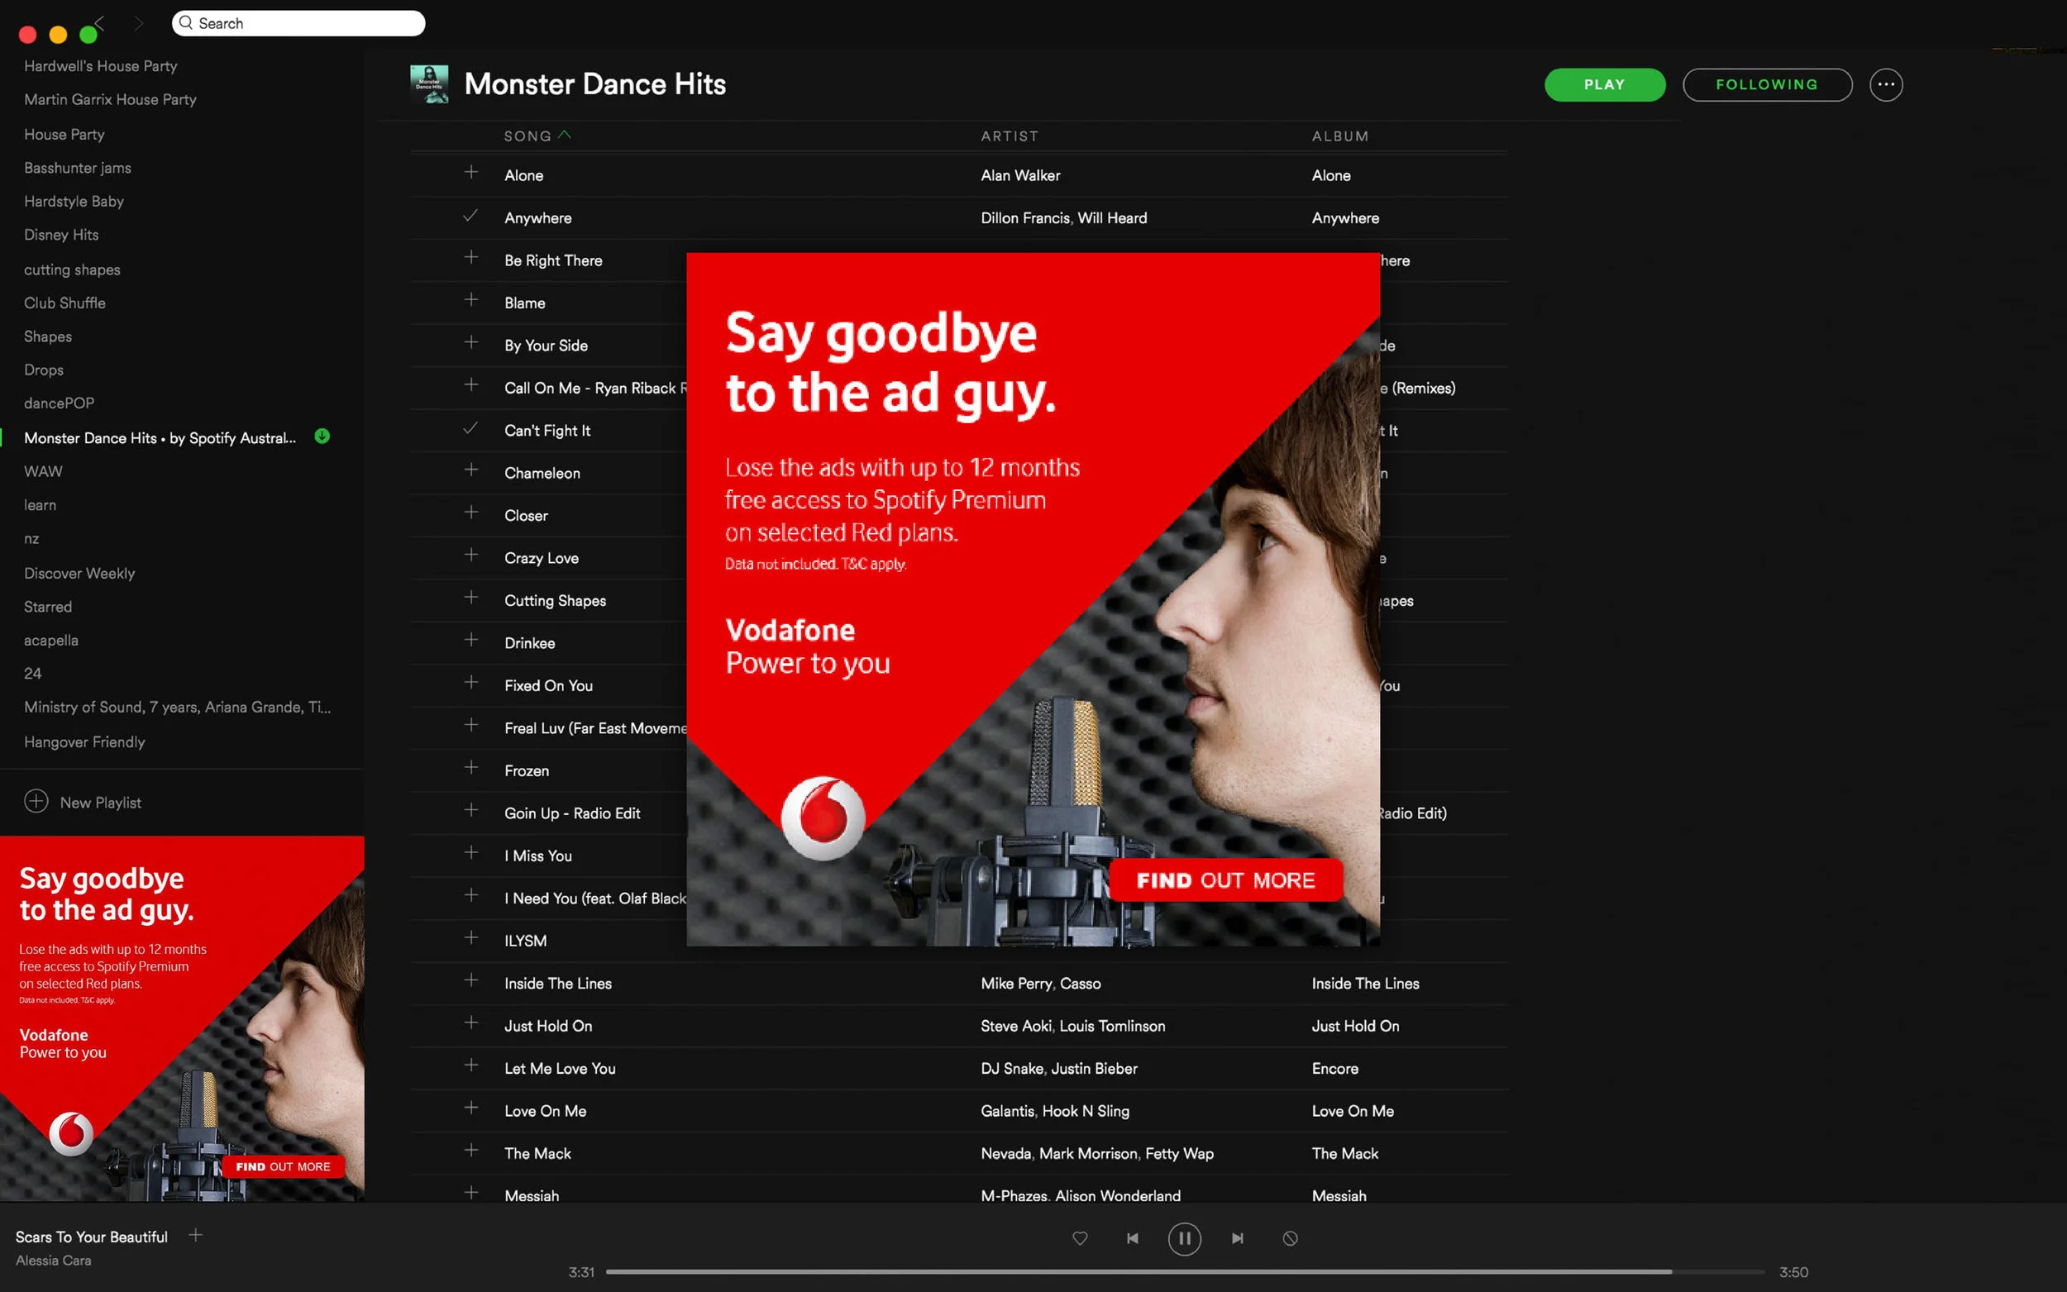Click into the Search field

click(299, 23)
